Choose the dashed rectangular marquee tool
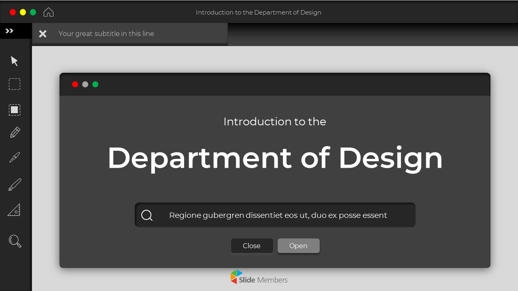This screenshot has width=518, height=291. click(x=14, y=84)
